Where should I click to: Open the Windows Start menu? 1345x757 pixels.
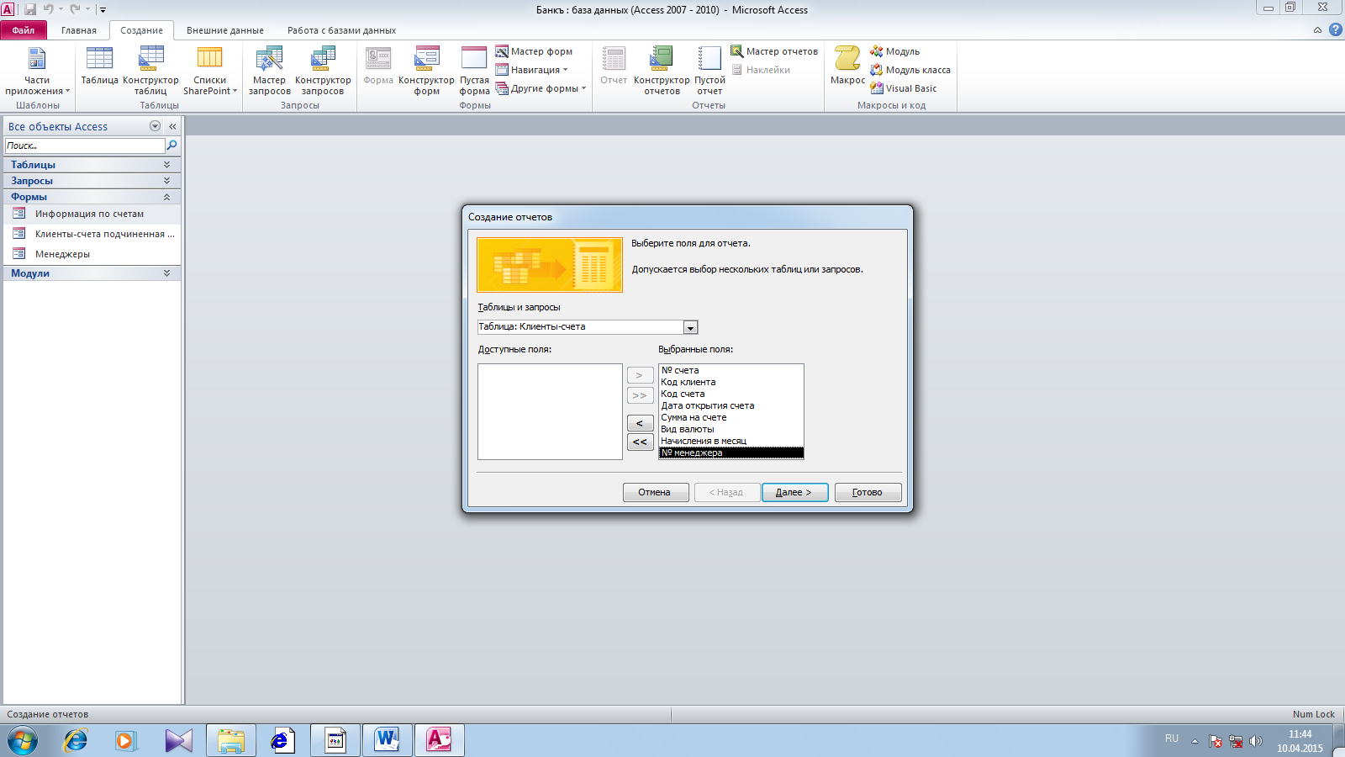pyautogui.click(x=23, y=741)
